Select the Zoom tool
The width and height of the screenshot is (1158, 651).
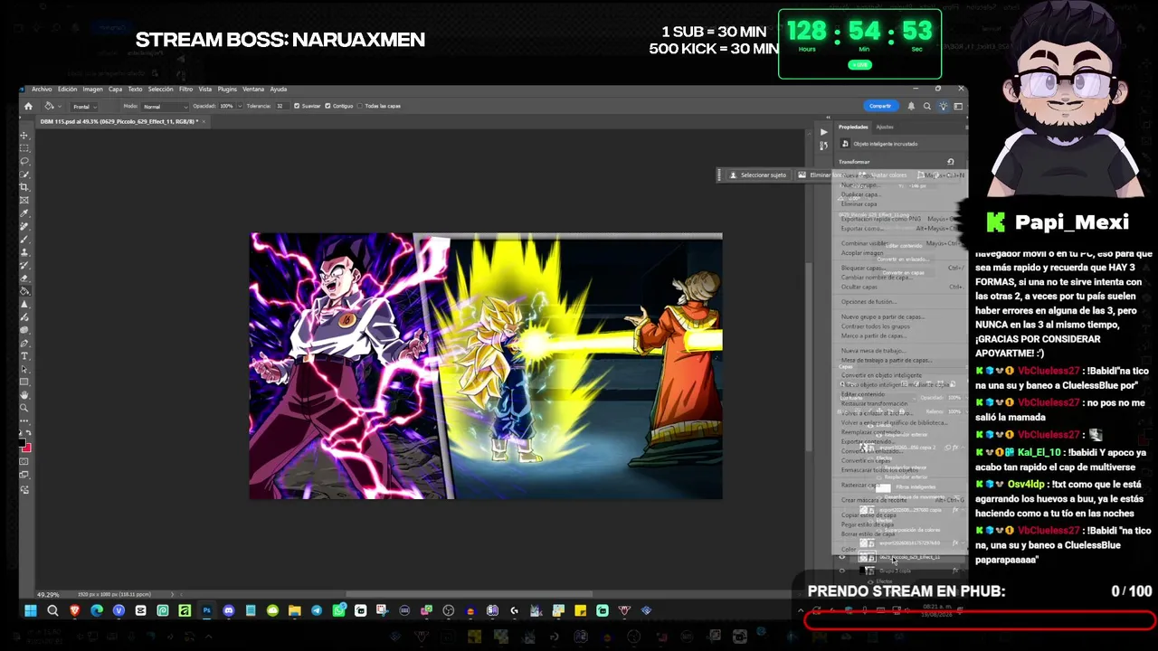click(24, 408)
